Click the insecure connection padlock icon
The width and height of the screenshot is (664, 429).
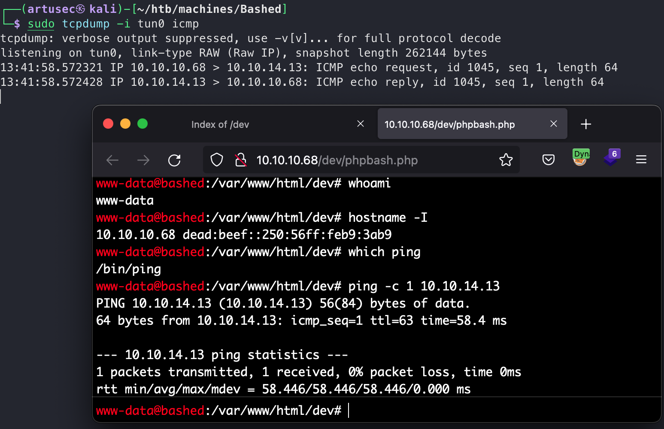241,160
